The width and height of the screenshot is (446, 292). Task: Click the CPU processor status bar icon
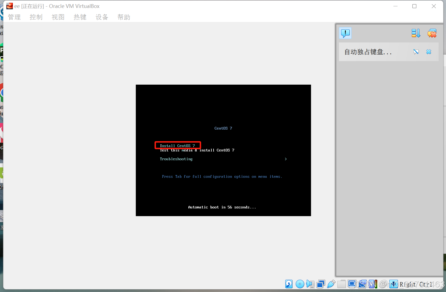pos(373,284)
